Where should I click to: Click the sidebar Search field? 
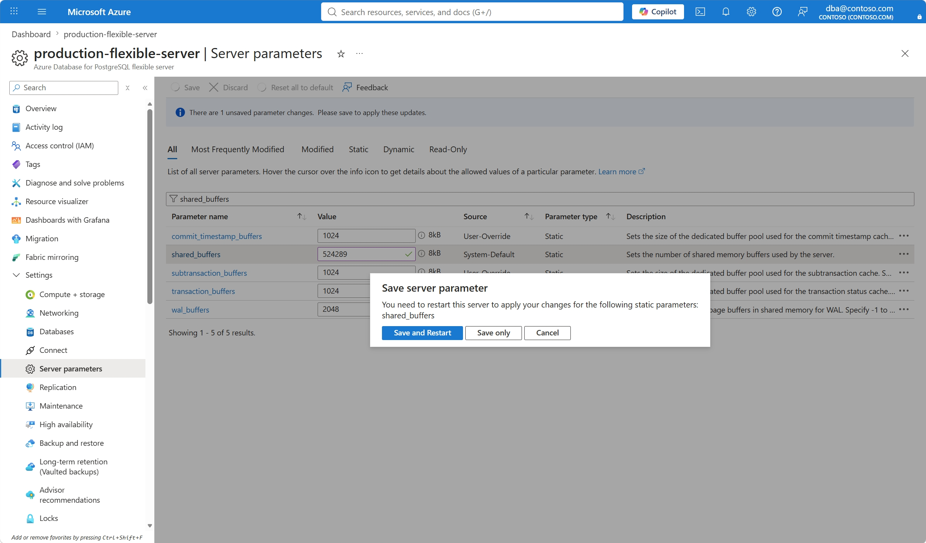pos(64,88)
